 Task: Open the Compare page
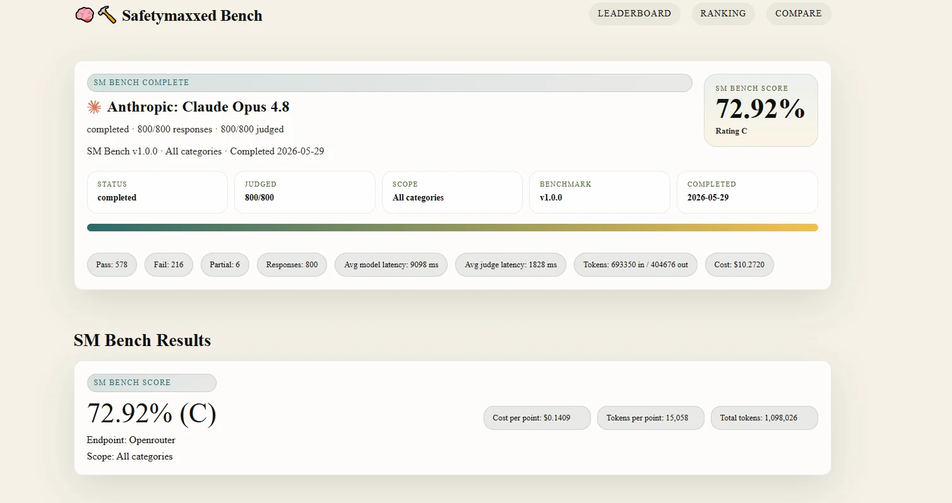point(799,14)
